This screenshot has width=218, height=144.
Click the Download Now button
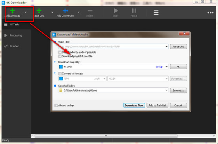pos(134,106)
